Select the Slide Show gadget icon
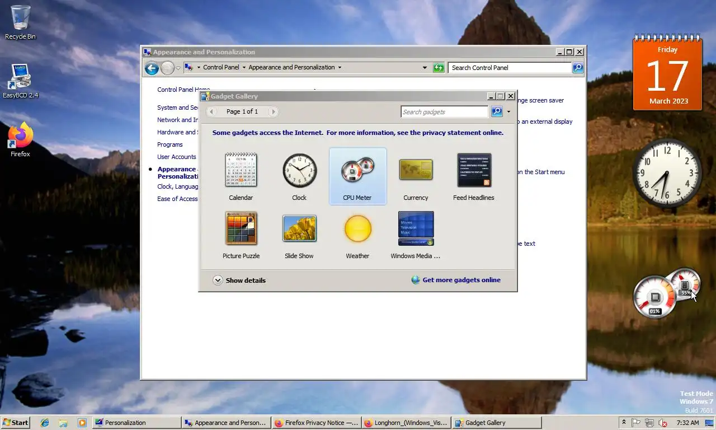Viewport: 716px width, 430px height. point(299,228)
